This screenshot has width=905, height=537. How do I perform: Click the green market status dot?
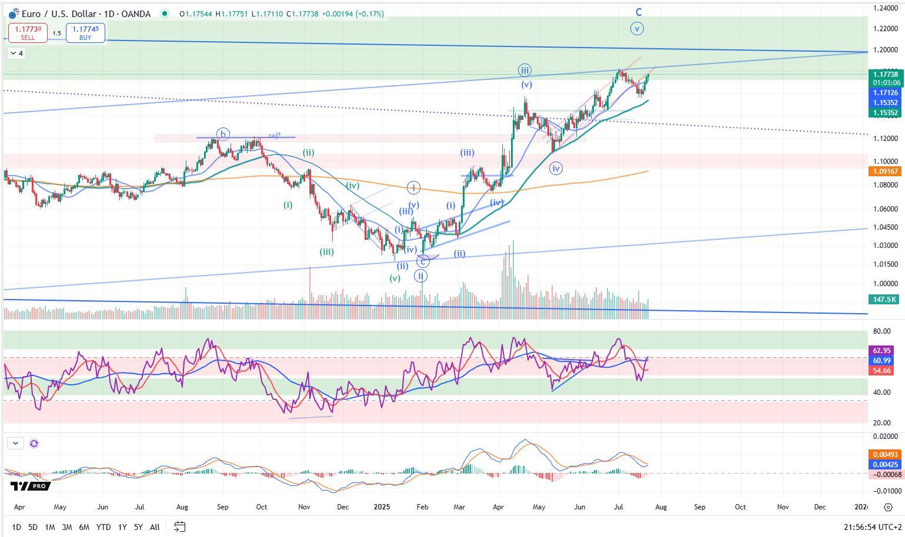click(165, 14)
